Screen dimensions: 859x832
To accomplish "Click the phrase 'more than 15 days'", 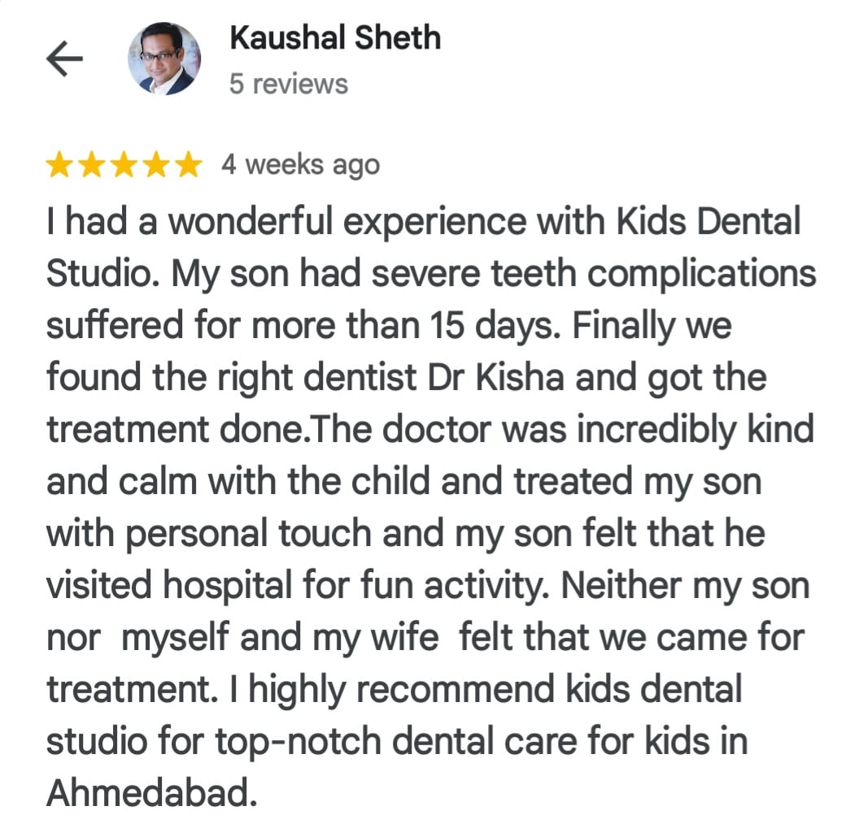I will pos(403,327).
